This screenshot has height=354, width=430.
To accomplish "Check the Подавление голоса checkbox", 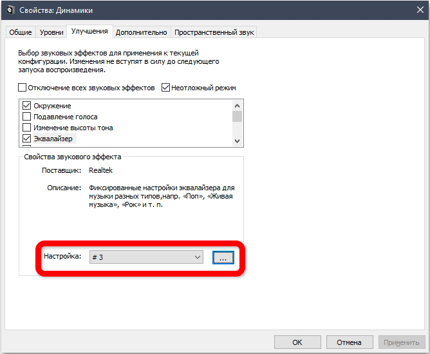I will coord(26,117).
